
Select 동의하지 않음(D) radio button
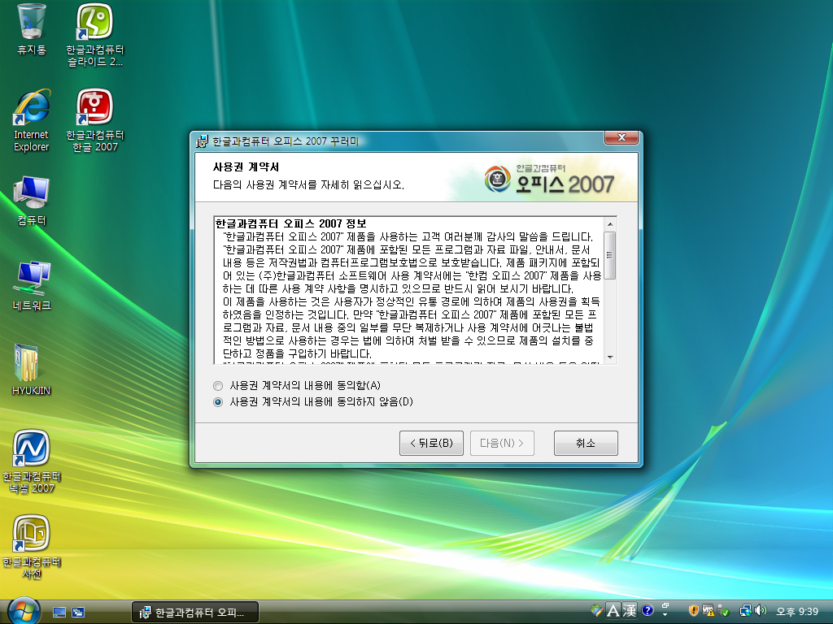point(218,402)
